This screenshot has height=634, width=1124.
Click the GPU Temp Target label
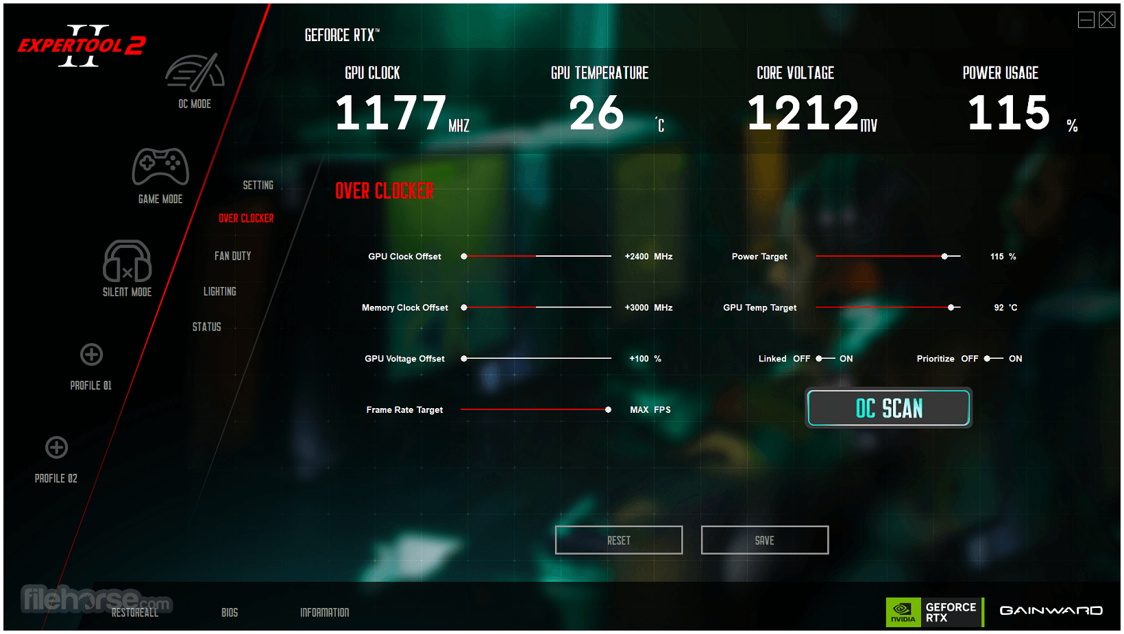pos(760,308)
